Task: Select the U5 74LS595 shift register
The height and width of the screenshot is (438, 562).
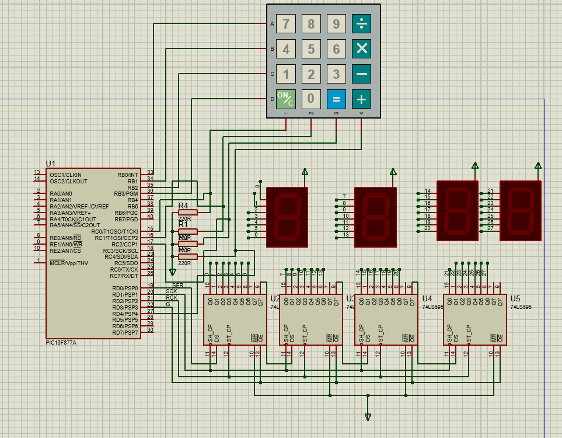Action: tap(475, 319)
